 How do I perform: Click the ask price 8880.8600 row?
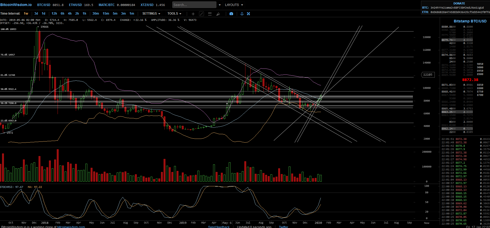457,27
